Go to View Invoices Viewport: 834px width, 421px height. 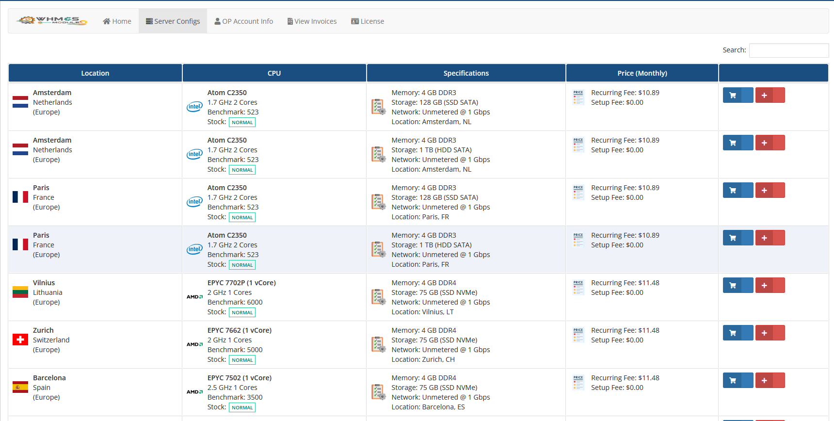point(312,21)
